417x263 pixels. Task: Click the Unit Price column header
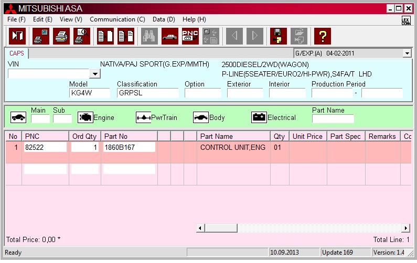point(308,136)
